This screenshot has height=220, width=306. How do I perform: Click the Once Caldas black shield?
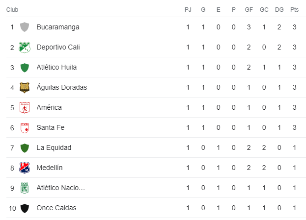(x=25, y=208)
